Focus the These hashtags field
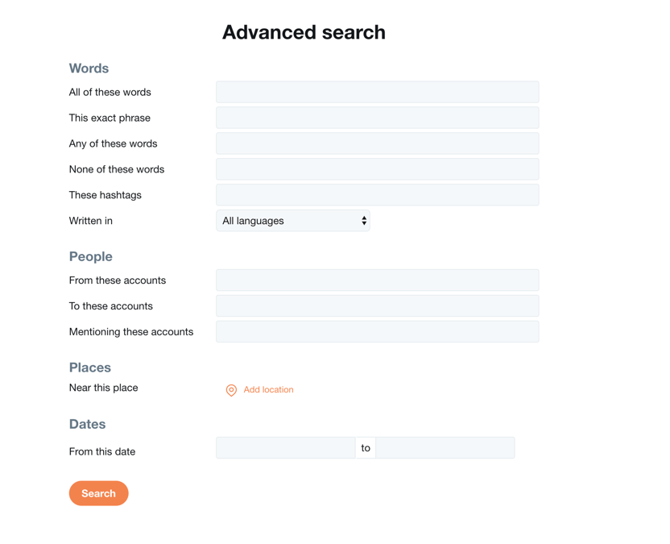This screenshot has height=544, width=670. 378,194
